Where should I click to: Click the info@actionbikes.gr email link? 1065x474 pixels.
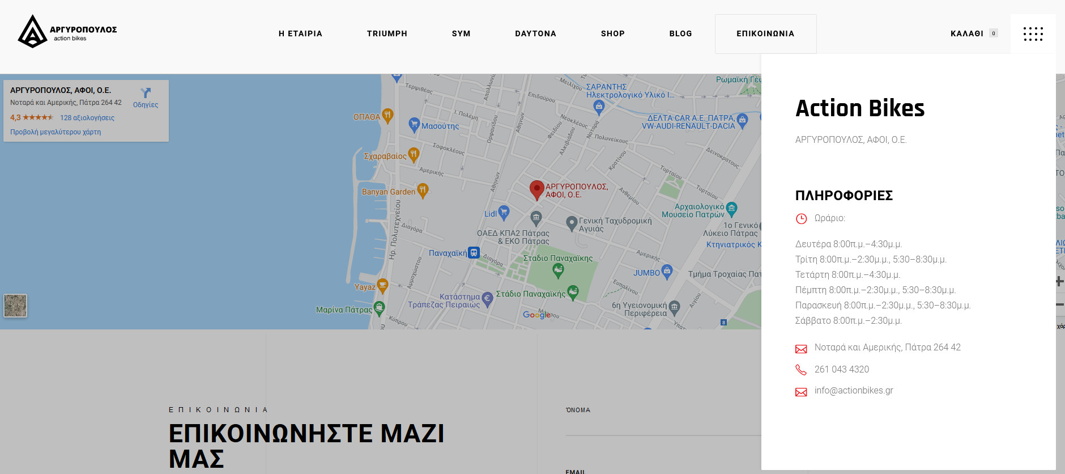(x=854, y=391)
